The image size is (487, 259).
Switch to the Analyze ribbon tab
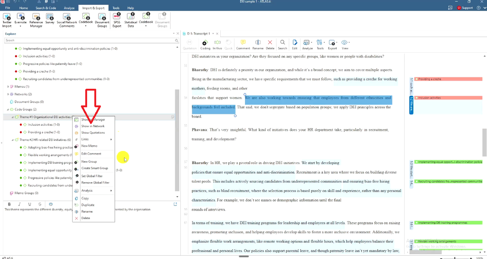point(69,8)
